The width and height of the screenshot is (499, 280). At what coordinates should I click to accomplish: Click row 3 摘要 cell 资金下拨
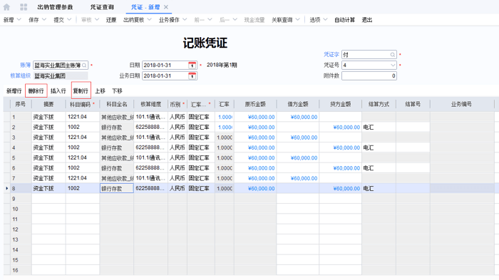click(x=48, y=138)
